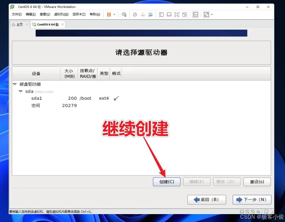This screenshot has width=285, height=222.
Task: Open the power options dropdown arrow beside pause
Action: click(x=114, y=15)
